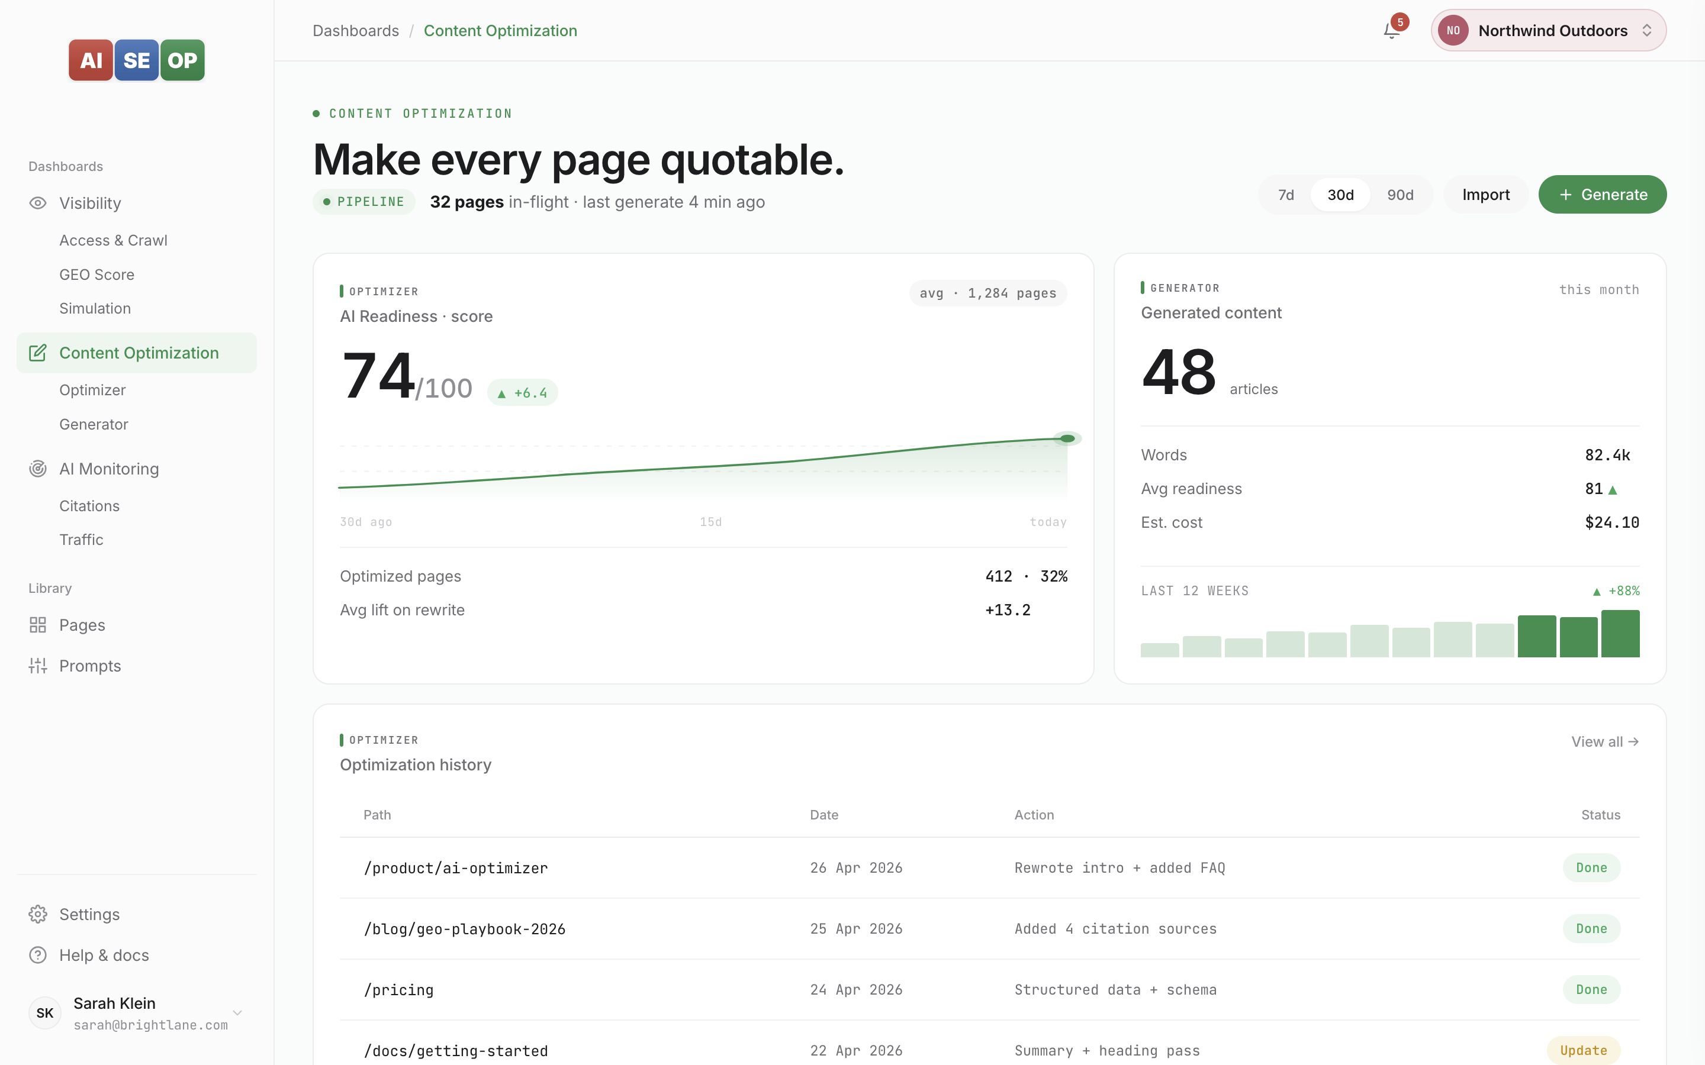The width and height of the screenshot is (1705, 1065).
Task: Open Pages library item
Action: (137, 625)
